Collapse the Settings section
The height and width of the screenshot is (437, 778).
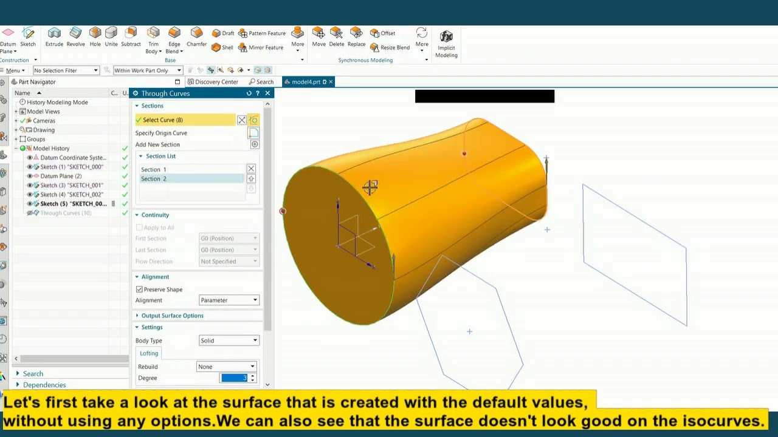[151, 327]
